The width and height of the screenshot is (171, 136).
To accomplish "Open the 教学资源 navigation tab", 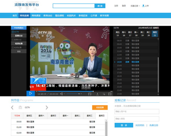I will tap(104, 15).
